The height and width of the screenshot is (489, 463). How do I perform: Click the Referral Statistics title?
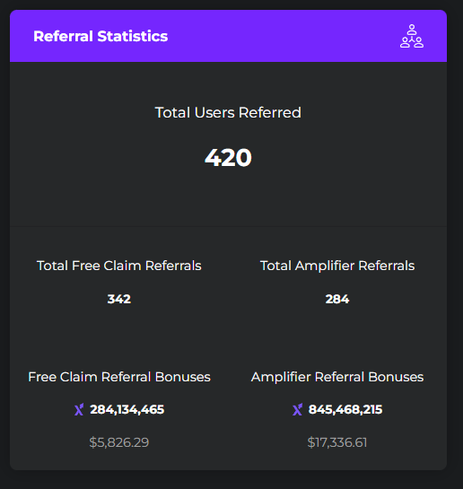click(x=100, y=36)
